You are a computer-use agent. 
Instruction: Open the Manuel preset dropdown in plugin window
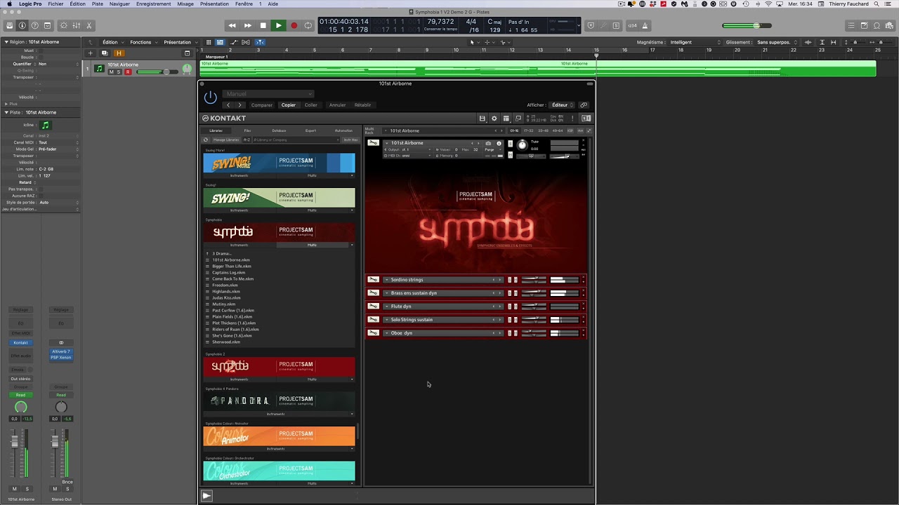click(x=268, y=94)
